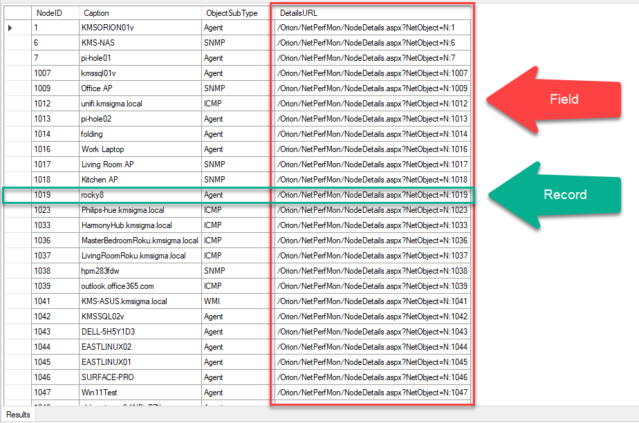Select the folding caption cell

point(140,134)
